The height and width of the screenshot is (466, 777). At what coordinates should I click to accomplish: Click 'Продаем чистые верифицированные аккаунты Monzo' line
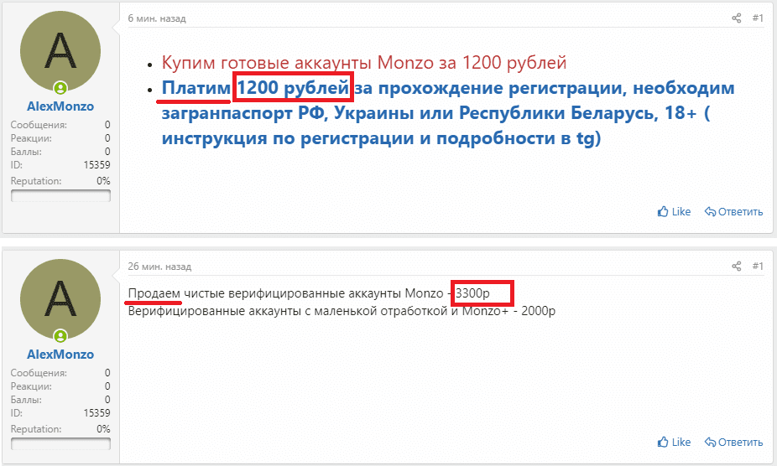click(x=309, y=293)
